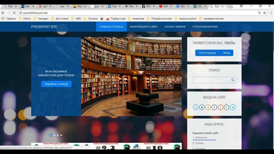The width and height of the screenshot is (274, 154).
Task: Open the unlabeled icon bookmark after Пылесос
Action: [102, 19]
